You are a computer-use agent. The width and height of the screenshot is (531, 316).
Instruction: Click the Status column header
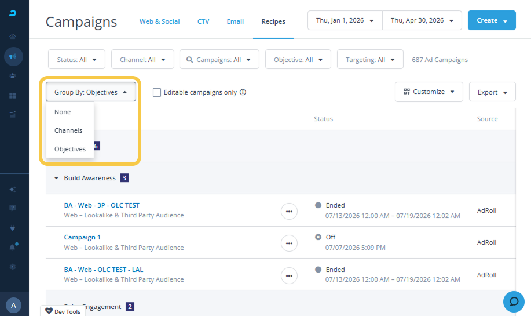tap(324, 119)
